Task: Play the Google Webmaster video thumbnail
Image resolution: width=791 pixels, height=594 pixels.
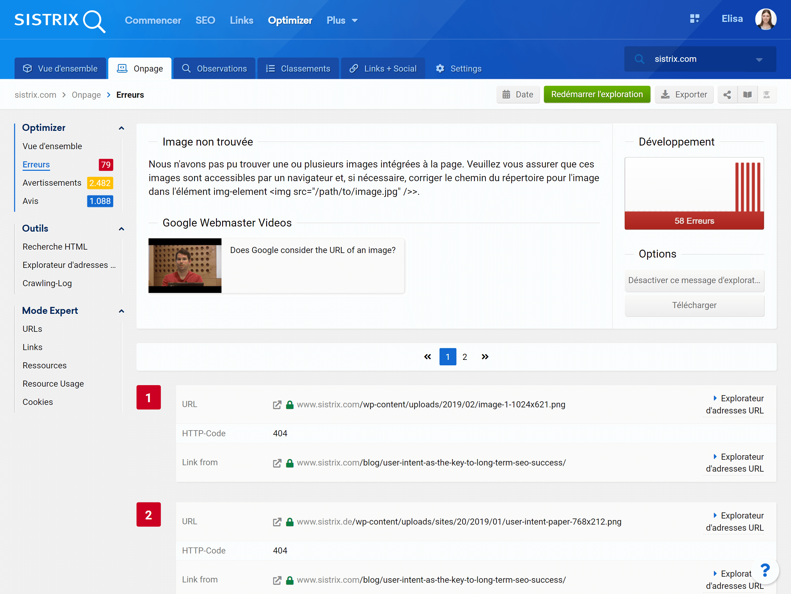Action: pos(185,266)
